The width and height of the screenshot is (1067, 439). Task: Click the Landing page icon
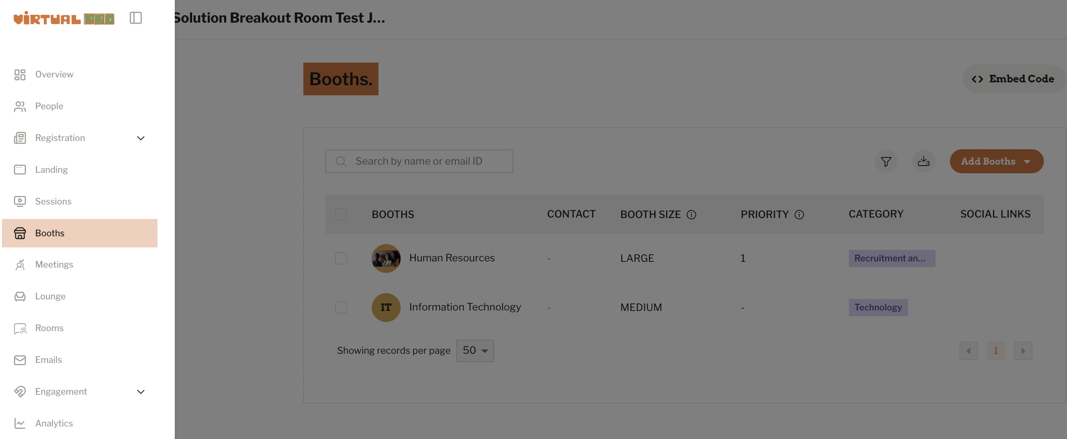20,170
